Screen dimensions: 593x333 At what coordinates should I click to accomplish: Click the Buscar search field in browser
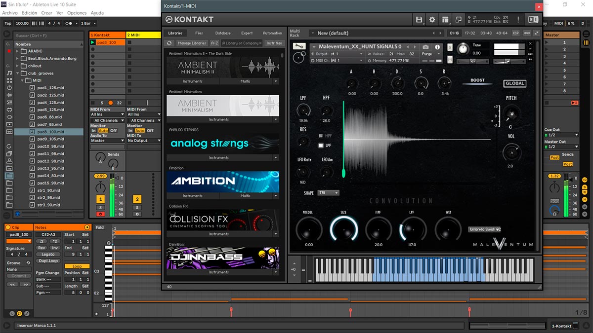(x=48, y=36)
